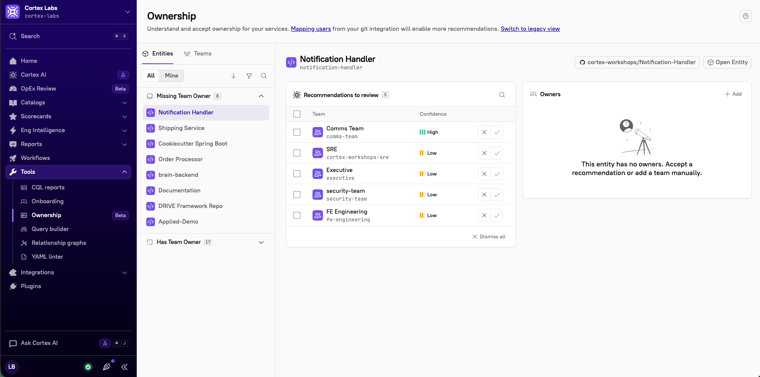Image resolution: width=760 pixels, height=377 pixels.
Task: Select the Mine filter toggle
Action: click(171, 76)
